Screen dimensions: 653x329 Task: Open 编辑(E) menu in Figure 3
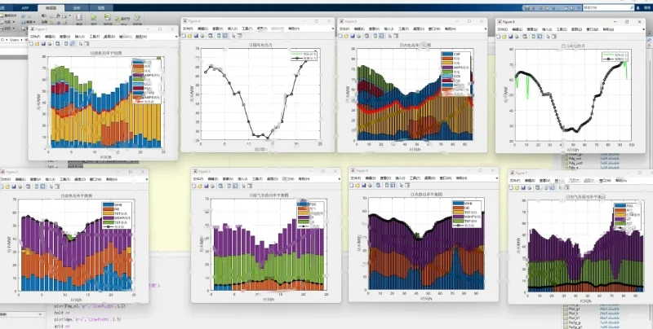(213, 179)
